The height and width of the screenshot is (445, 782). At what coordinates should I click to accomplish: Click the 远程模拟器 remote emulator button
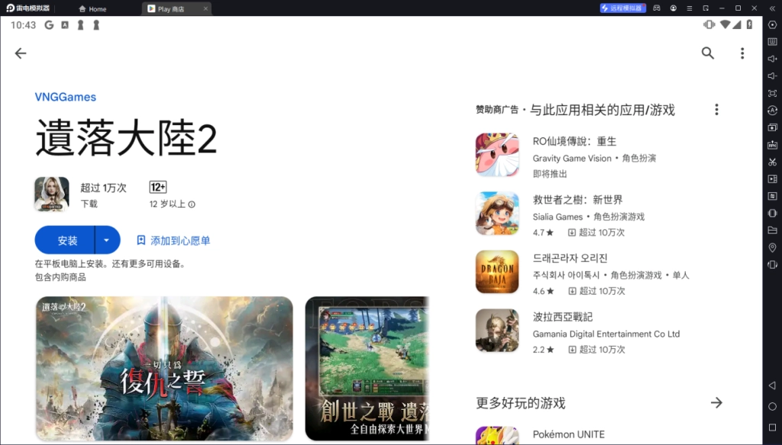click(x=623, y=8)
